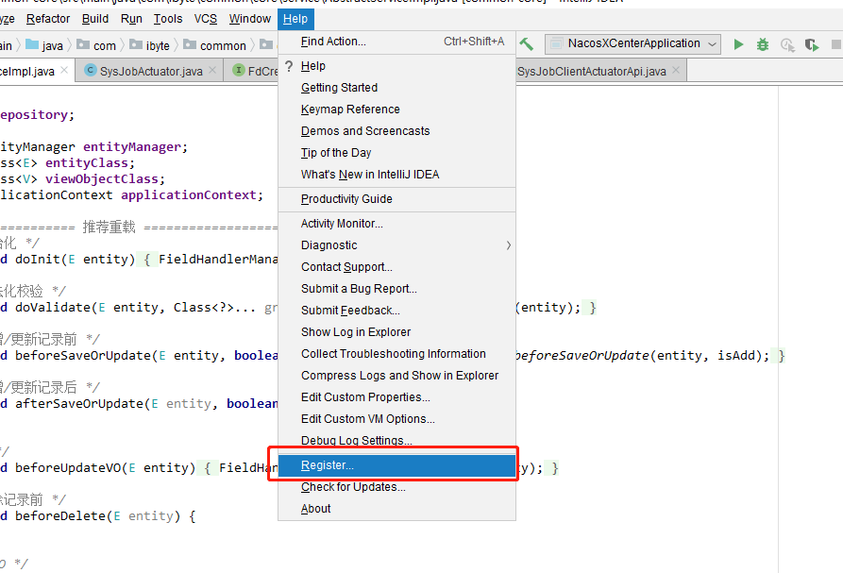Click the profiler run icon beside debug
Image resolution: width=843 pixels, height=573 pixels.
(787, 44)
